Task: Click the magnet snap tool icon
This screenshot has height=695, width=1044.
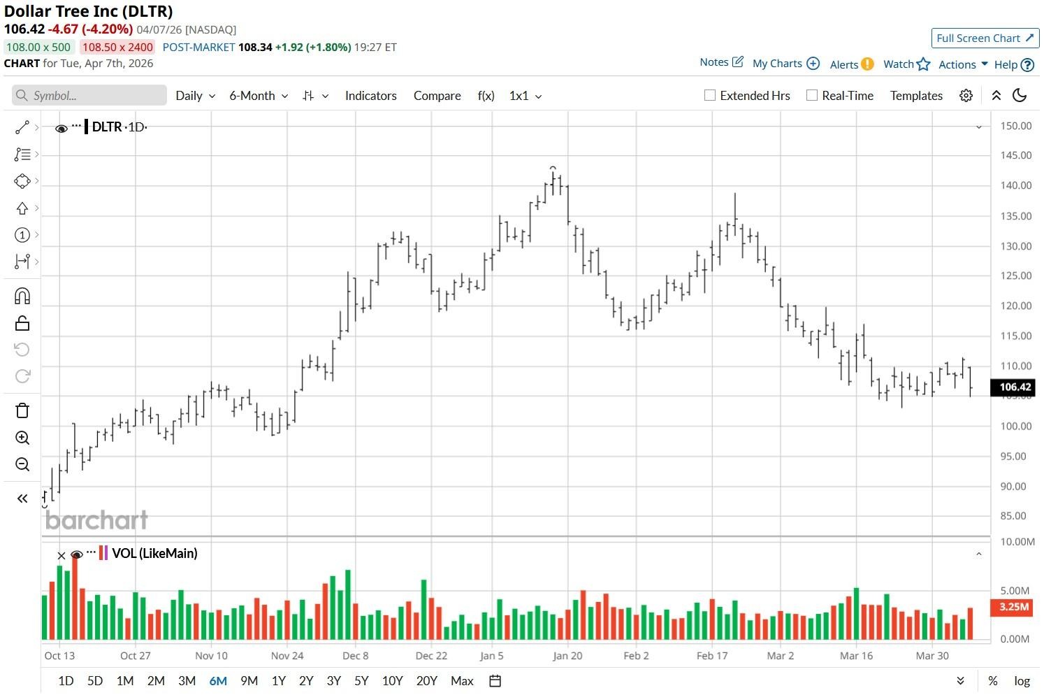Action: tap(22, 296)
